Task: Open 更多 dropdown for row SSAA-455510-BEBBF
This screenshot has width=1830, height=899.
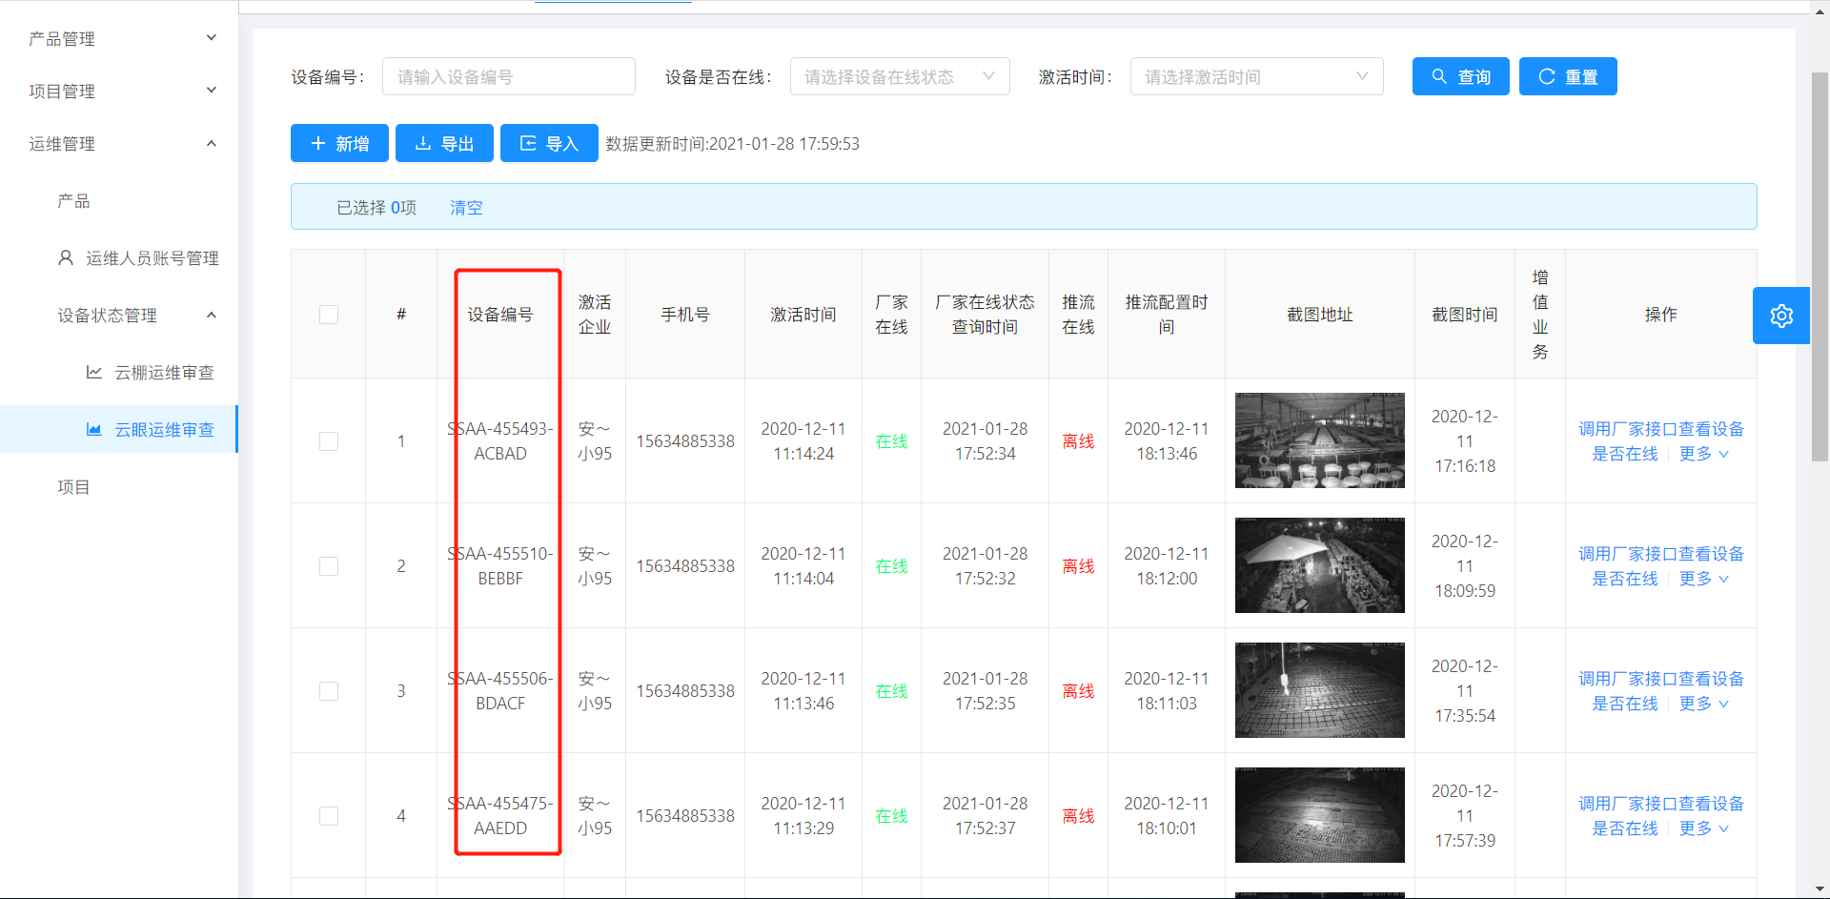Action: pyautogui.click(x=1703, y=579)
